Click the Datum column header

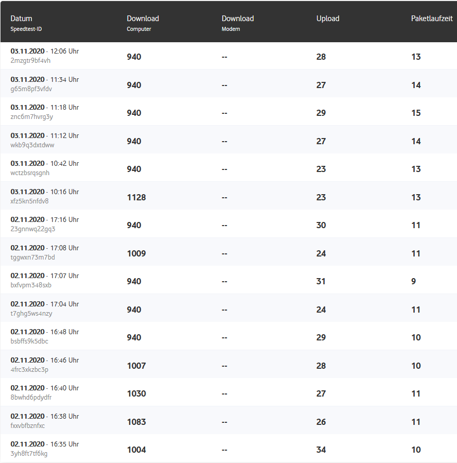[21, 19]
